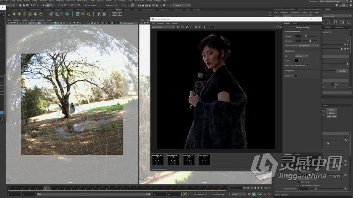The width and height of the screenshot is (353, 198).
Task: Open viewport sRGB gamma view transform dropdown
Action: tap(130, 23)
